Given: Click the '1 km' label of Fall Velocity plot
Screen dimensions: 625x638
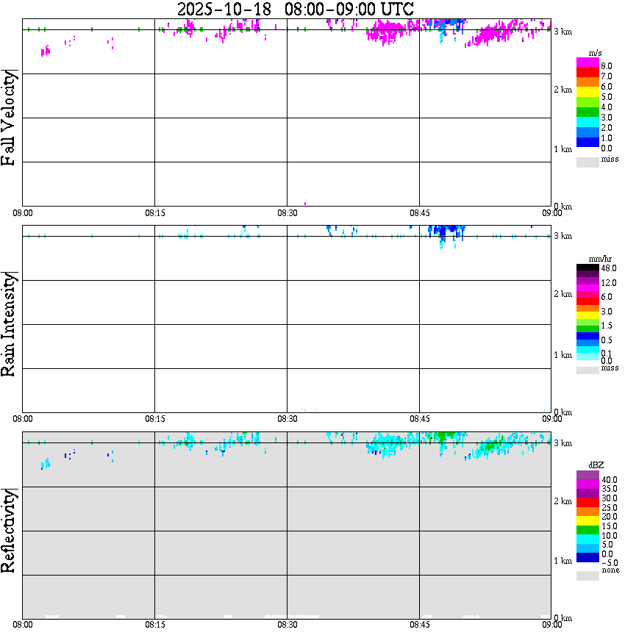Looking at the screenshot, I should (563, 149).
